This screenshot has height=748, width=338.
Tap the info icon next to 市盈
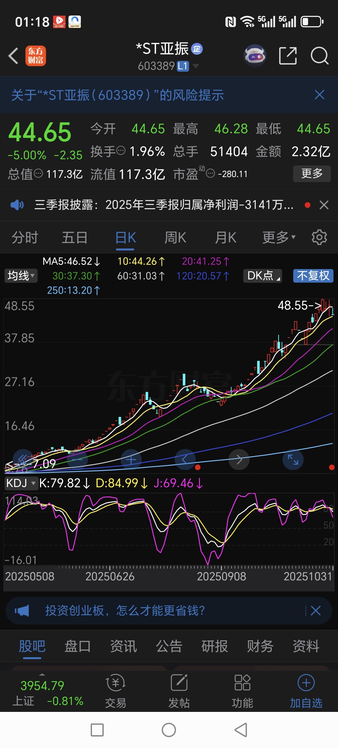tap(210, 174)
